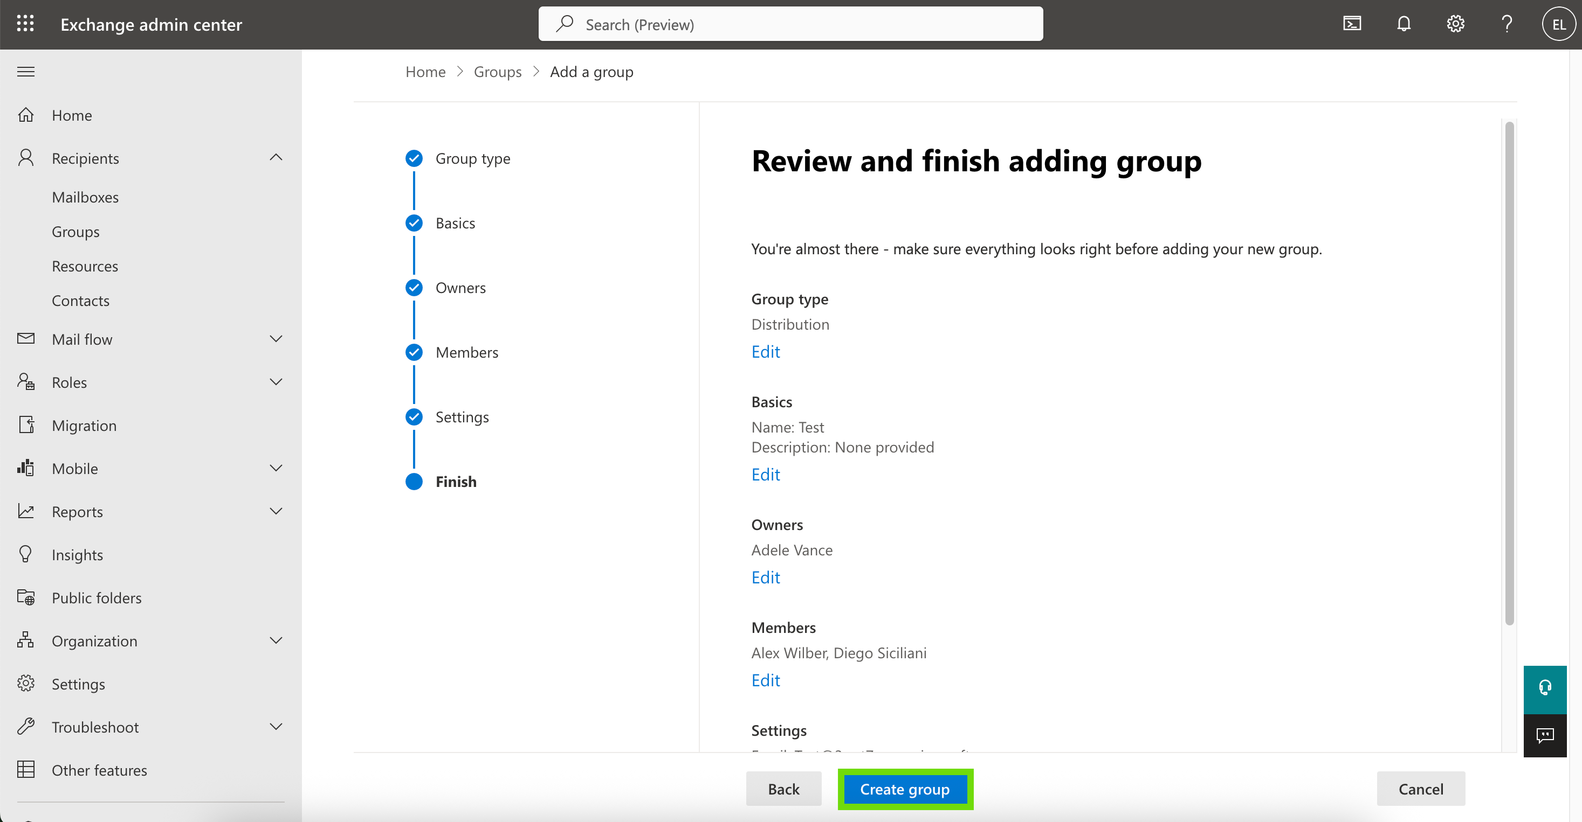1582x822 pixels.
Task: Click the sidebar Settings gear icon
Action: 26,682
